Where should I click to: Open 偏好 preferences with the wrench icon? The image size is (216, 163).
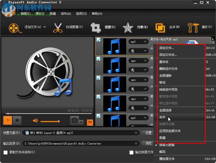pyautogui.click(x=193, y=27)
